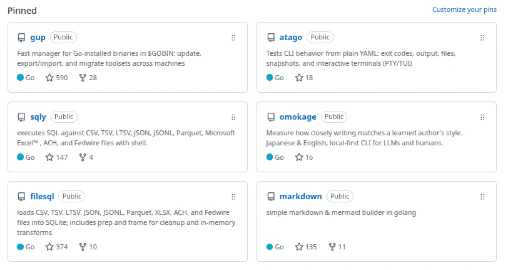Click the Public badge next to omokage
The image size is (508, 270).
point(334,117)
